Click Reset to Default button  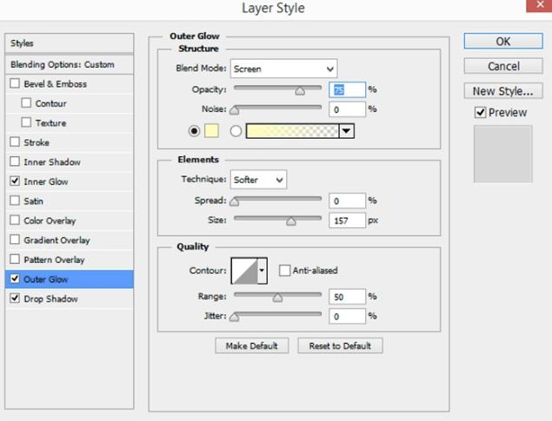(x=340, y=345)
